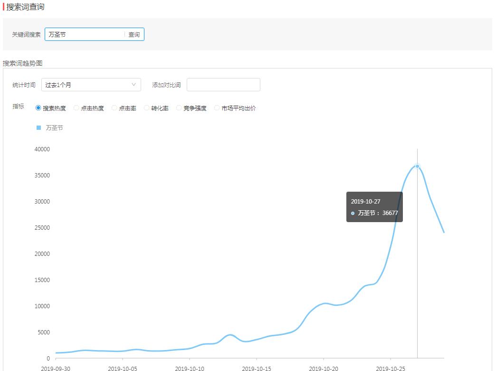Click the 15000 y-axis label

[x=42, y=280]
